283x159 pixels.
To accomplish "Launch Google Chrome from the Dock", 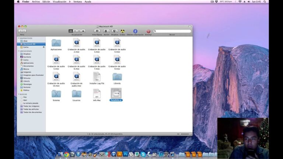I will (x=66, y=154).
